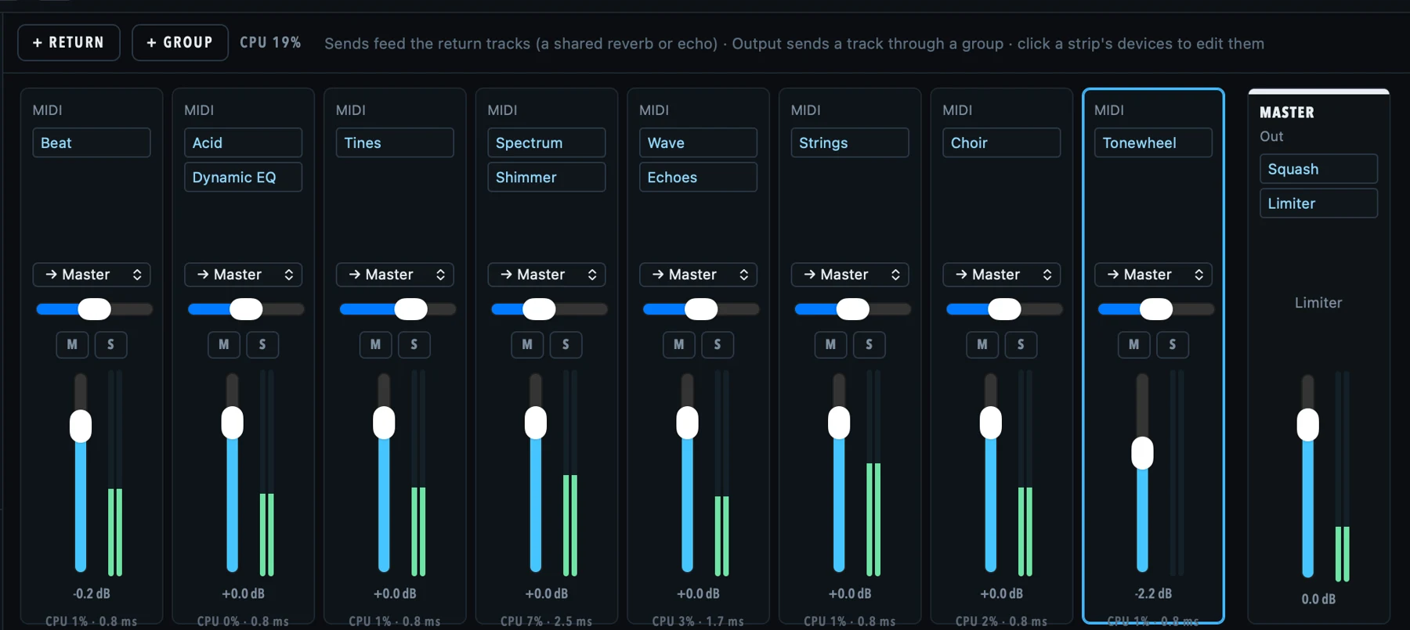Image resolution: width=1410 pixels, height=630 pixels.
Task: Open the Tonewheel track output dropdown
Action: coord(1153,275)
